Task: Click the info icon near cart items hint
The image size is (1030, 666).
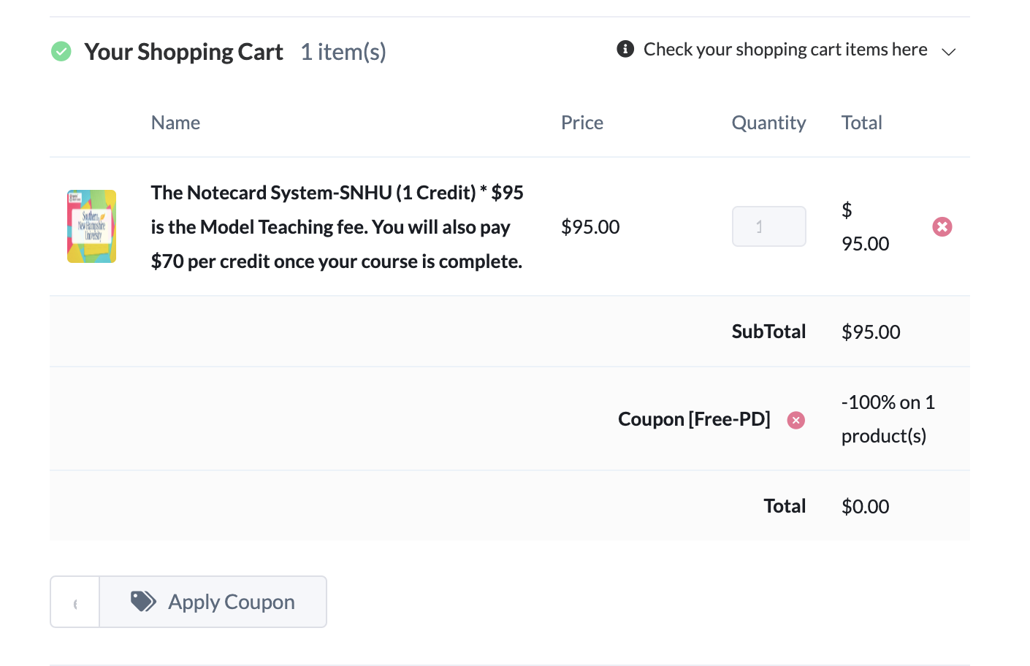Action: (625, 49)
